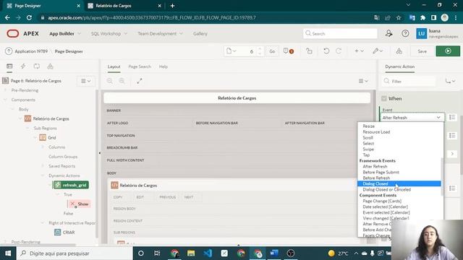
Task: Select After Refresh under Framework Events
Action: (x=375, y=167)
